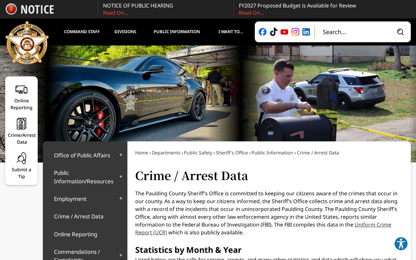Screen dimensions: 416x260
Task: Expand the Employment submenu
Action: coord(121,199)
